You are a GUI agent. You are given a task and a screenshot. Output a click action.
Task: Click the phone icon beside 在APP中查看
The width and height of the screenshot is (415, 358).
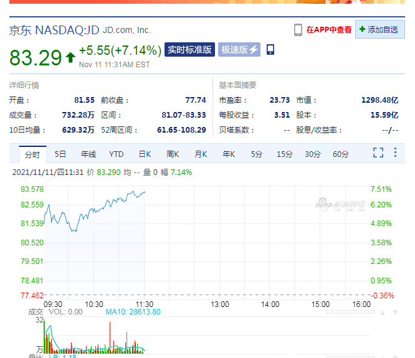pyautogui.click(x=298, y=30)
